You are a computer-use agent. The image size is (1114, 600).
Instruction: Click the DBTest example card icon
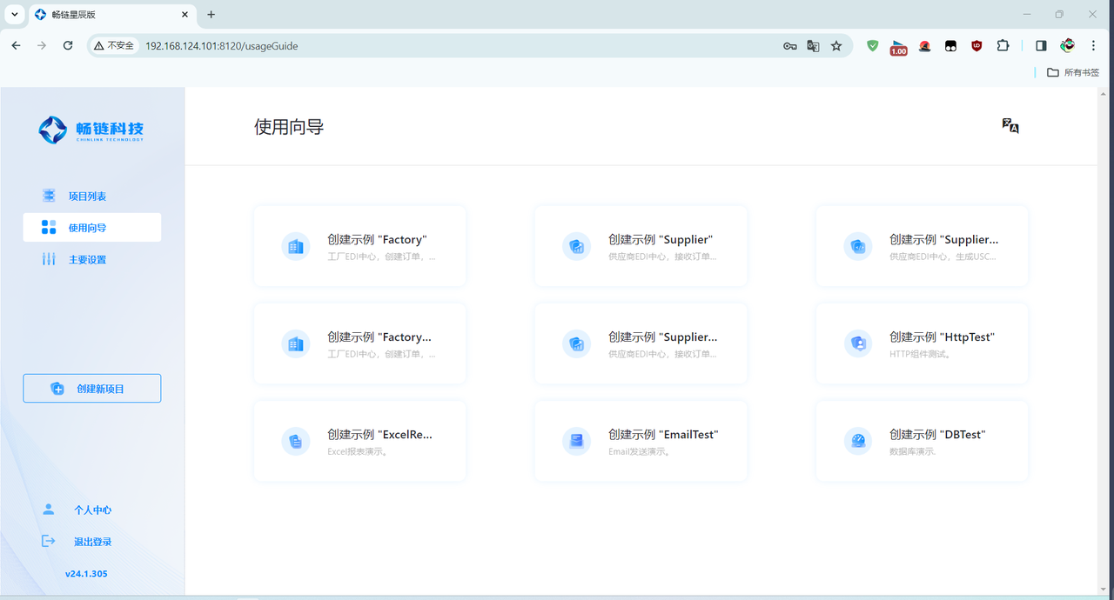[858, 441]
